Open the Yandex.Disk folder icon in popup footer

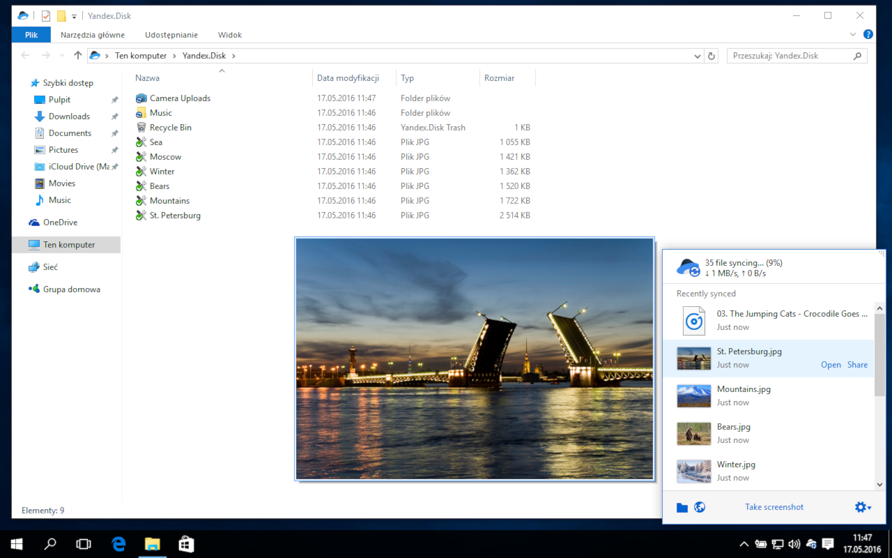(682, 507)
